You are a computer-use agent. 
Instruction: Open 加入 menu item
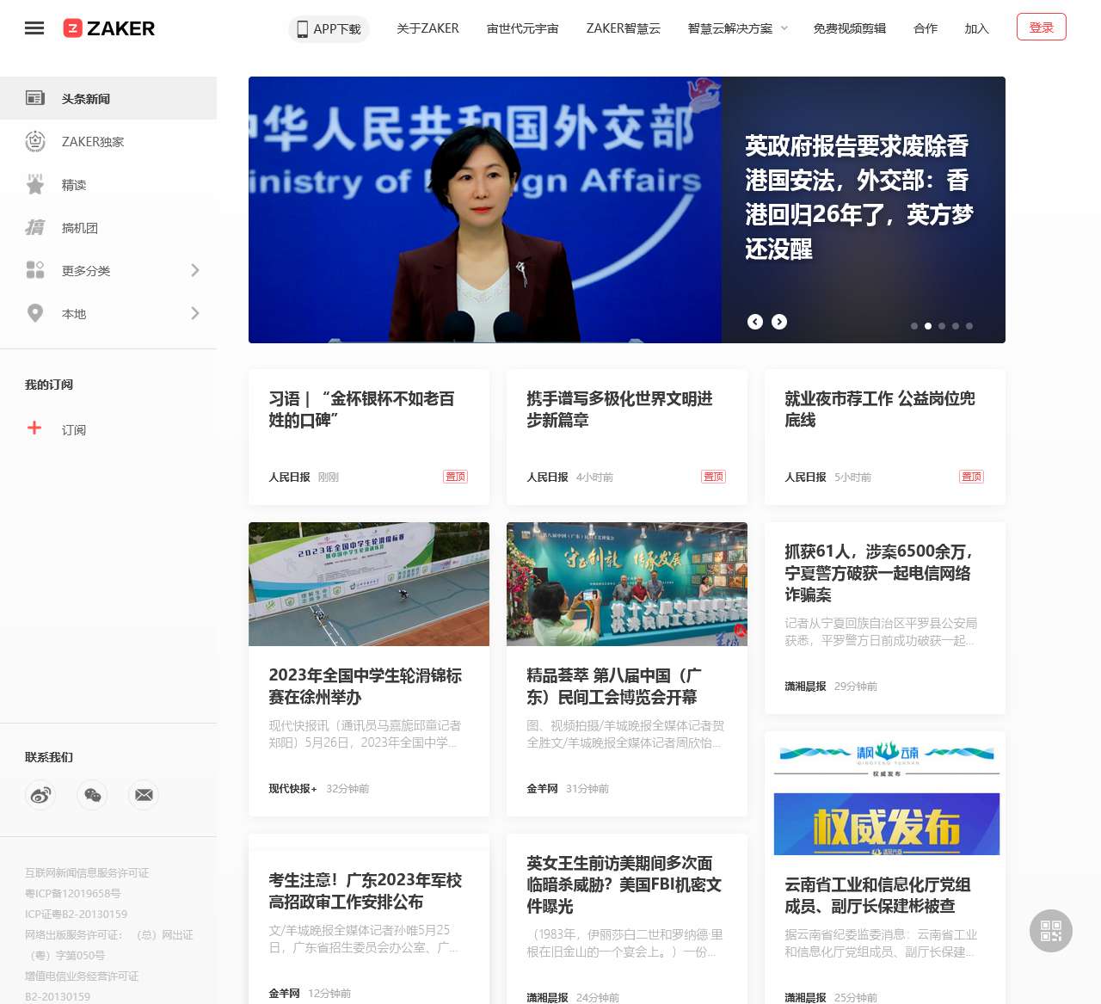[977, 28]
